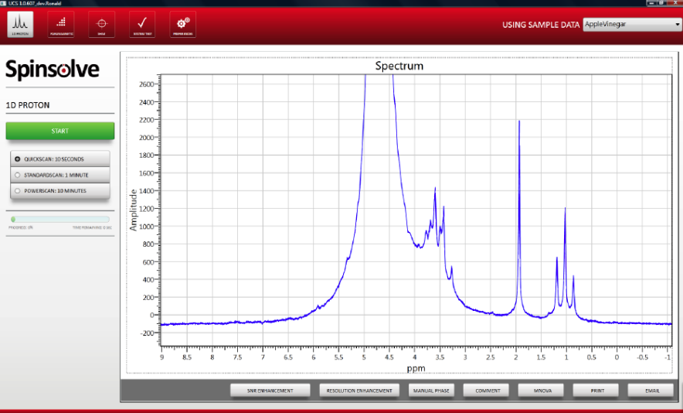Select the Paramagnetic experiment icon
This screenshot has height=413, width=683.
pos(60,24)
